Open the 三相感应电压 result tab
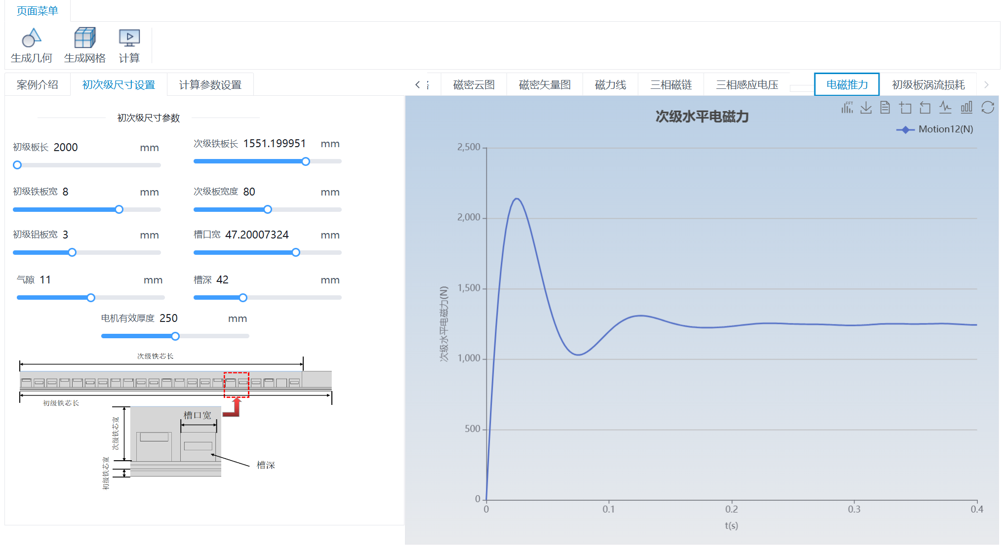Screen dimensions: 1004x556 (747, 85)
